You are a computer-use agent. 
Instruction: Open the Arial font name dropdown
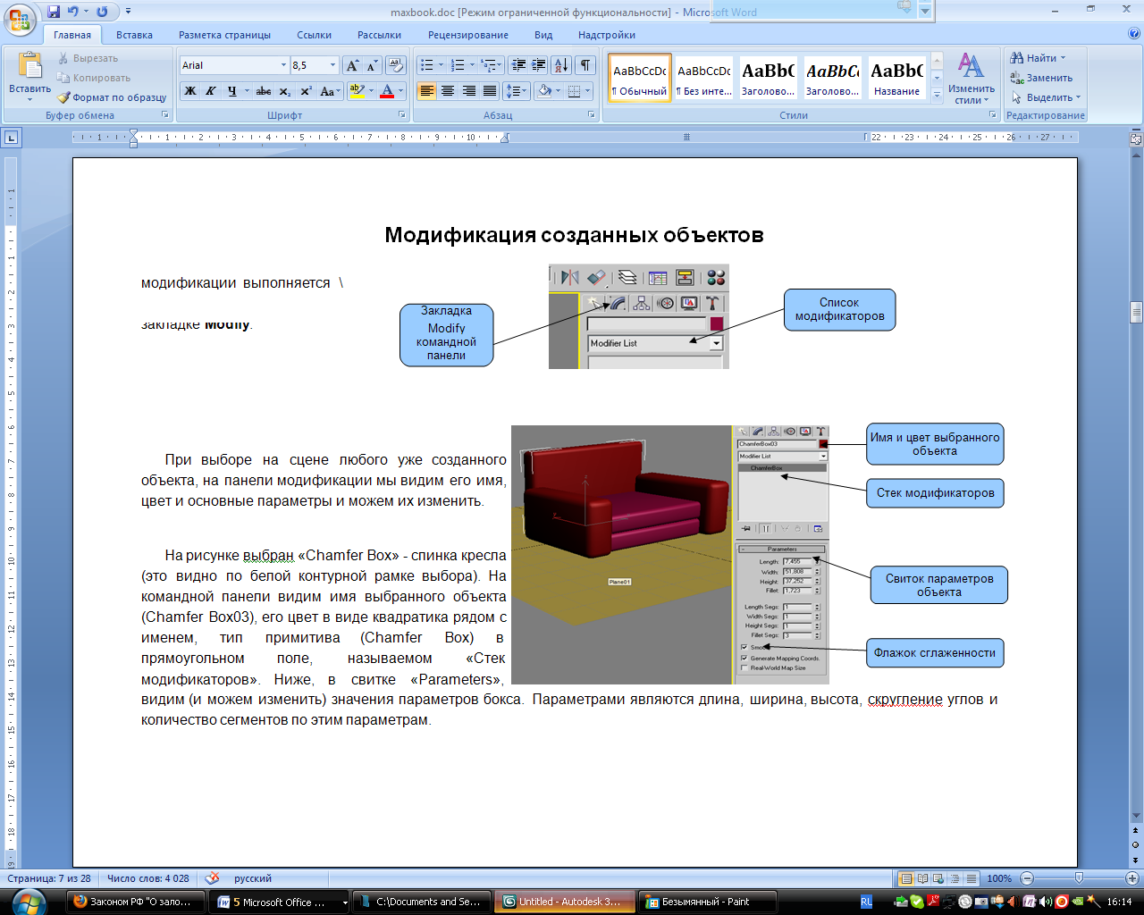pos(283,65)
